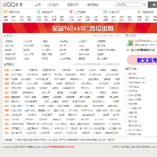The image size is (157, 157).
Task: Click the magnifier search icon
Action: tap(144, 5)
